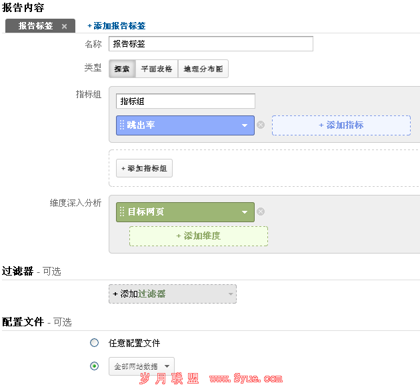Viewport: 420px width, 385px height.
Task: Open the 全部网站数据 profile dropdown
Action: click(141, 366)
